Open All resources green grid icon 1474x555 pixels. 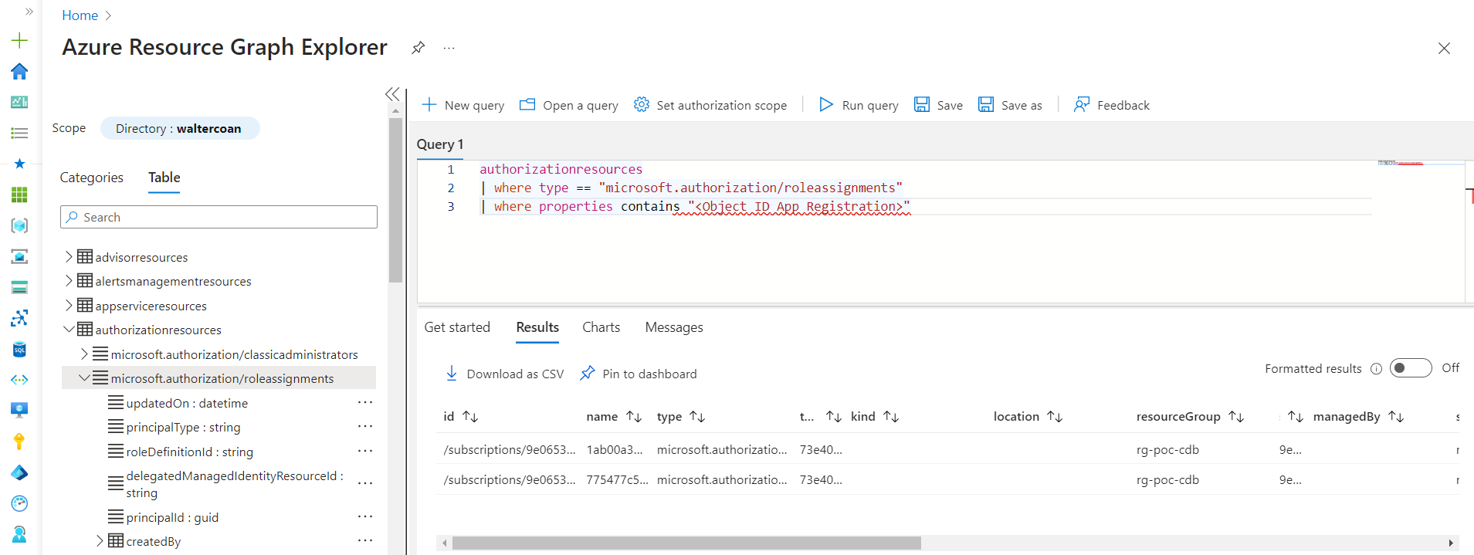(x=19, y=195)
